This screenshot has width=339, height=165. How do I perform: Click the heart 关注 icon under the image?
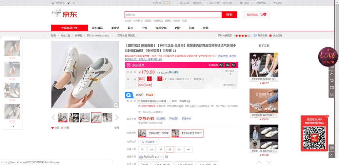[x=53, y=128]
